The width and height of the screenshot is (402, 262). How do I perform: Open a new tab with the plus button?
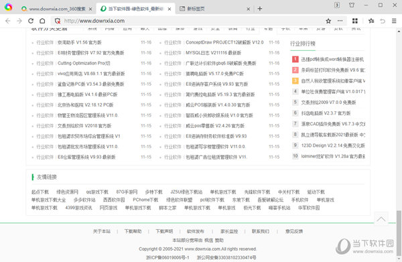pos(260,9)
